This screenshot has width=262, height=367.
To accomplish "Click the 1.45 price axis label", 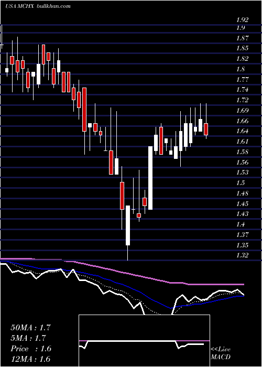I will pyautogui.click(x=242, y=203).
